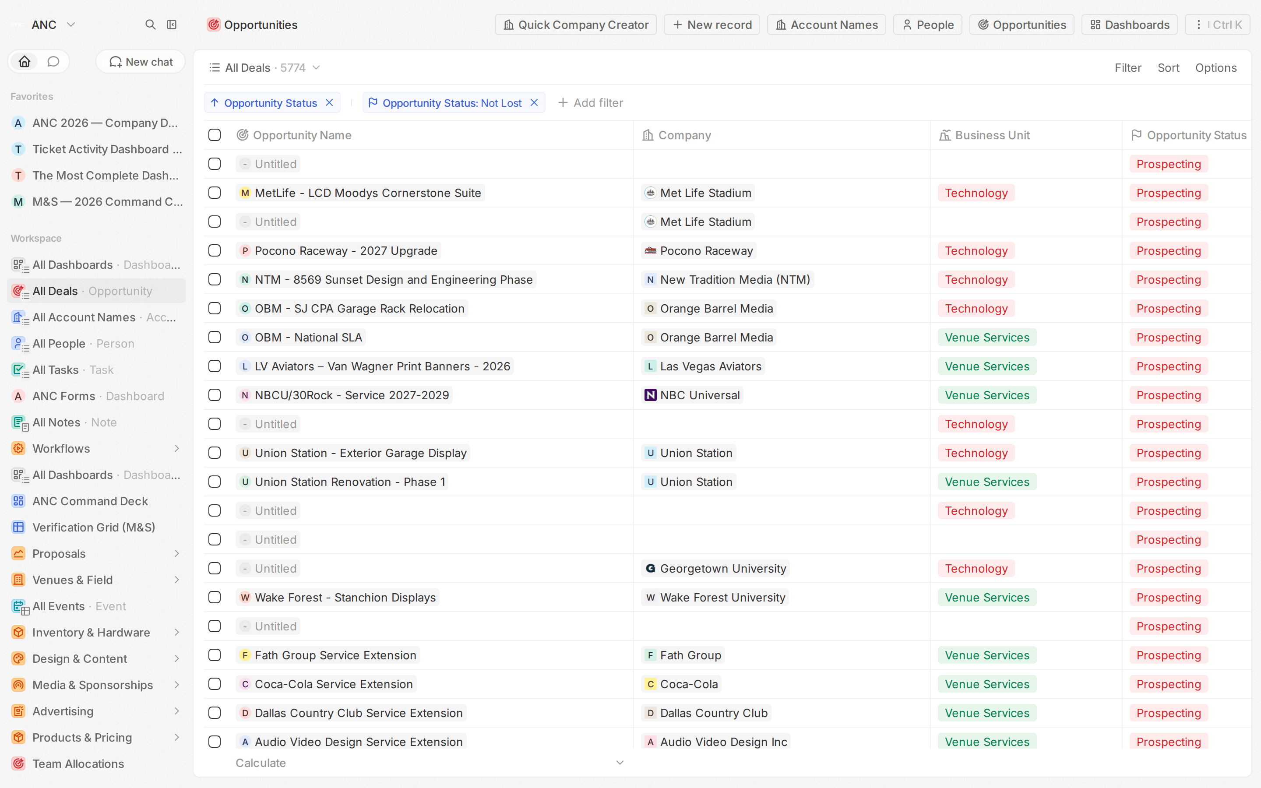Click Technology tag in Pocono Raceway row
The image size is (1261, 788).
pos(976,251)
